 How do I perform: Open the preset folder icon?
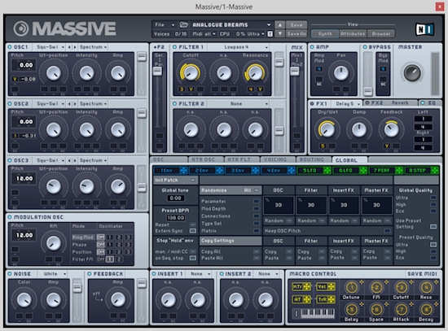click(183, 25)
